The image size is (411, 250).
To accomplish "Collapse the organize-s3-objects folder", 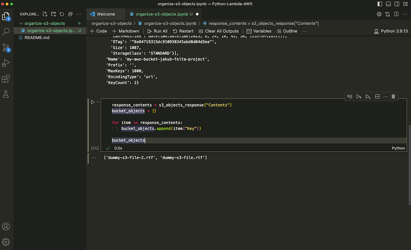I will click(21, 23).
